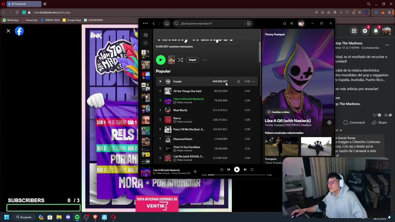Image resolution: width=395 pixels, height=222 pixels.
Task: Select Call Me (with R3HAB) track
Action: (188, 156)
